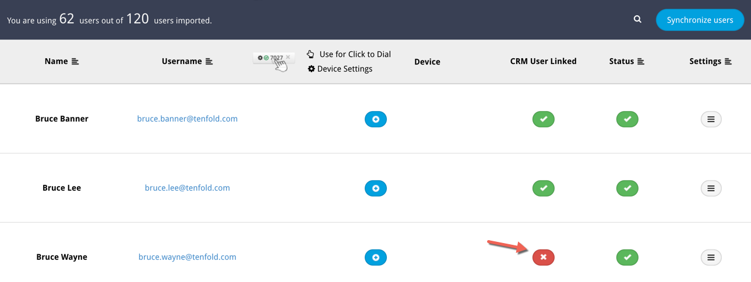751x282 pixels.
Task: Toggle status checkmark for Bruce Banner
Action: coord(627,119)
